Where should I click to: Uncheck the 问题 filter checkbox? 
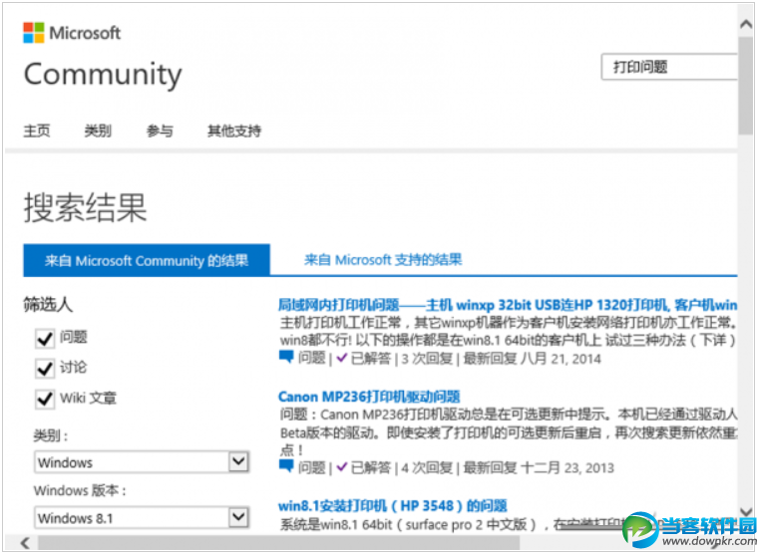click(45, 339)
